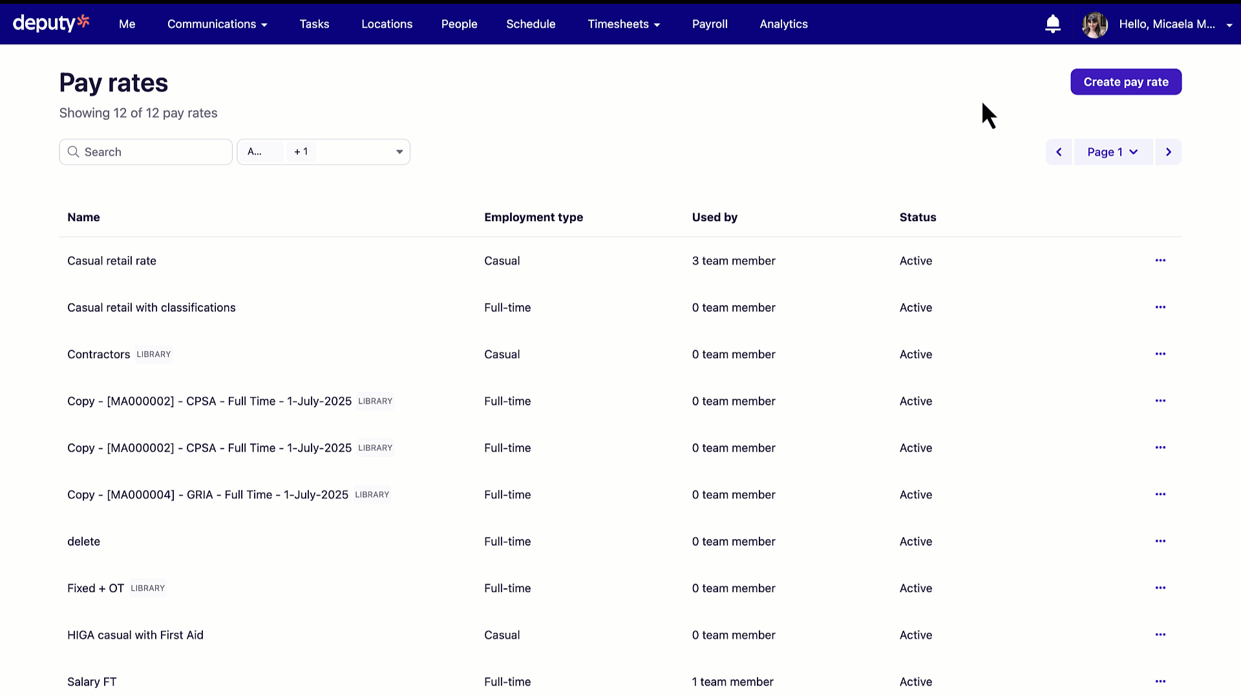Open the Communications menu

click(217, 24)
